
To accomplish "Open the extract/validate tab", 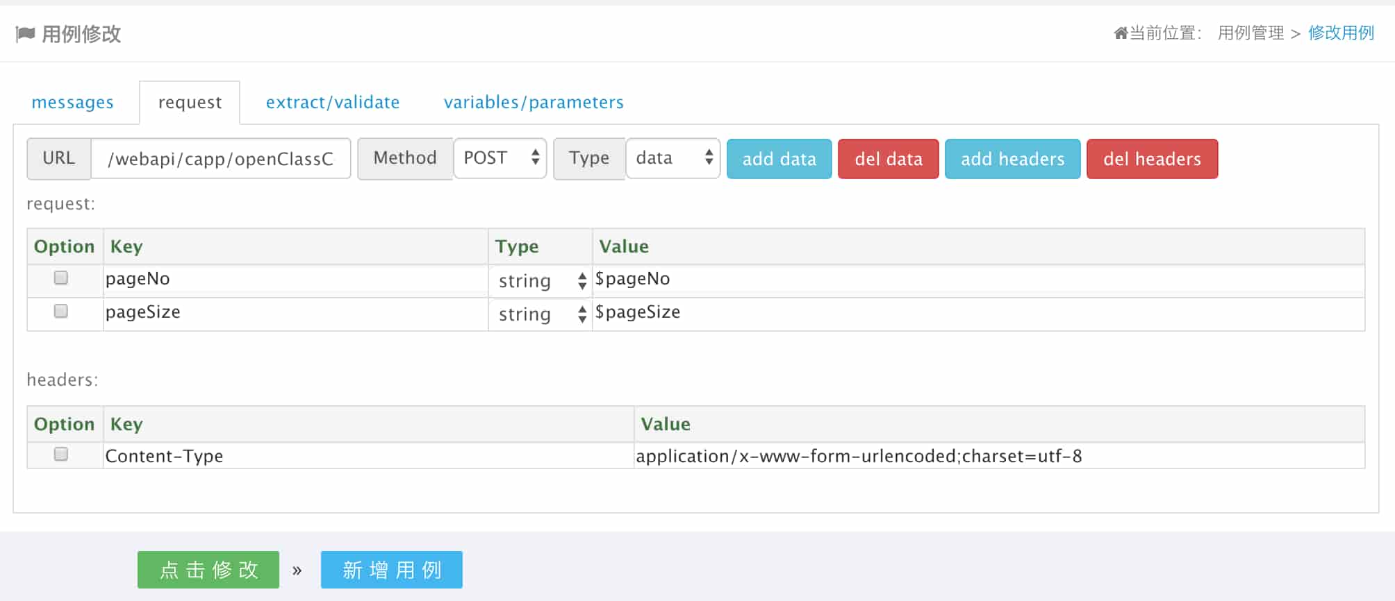I will [x=333, y=103].
